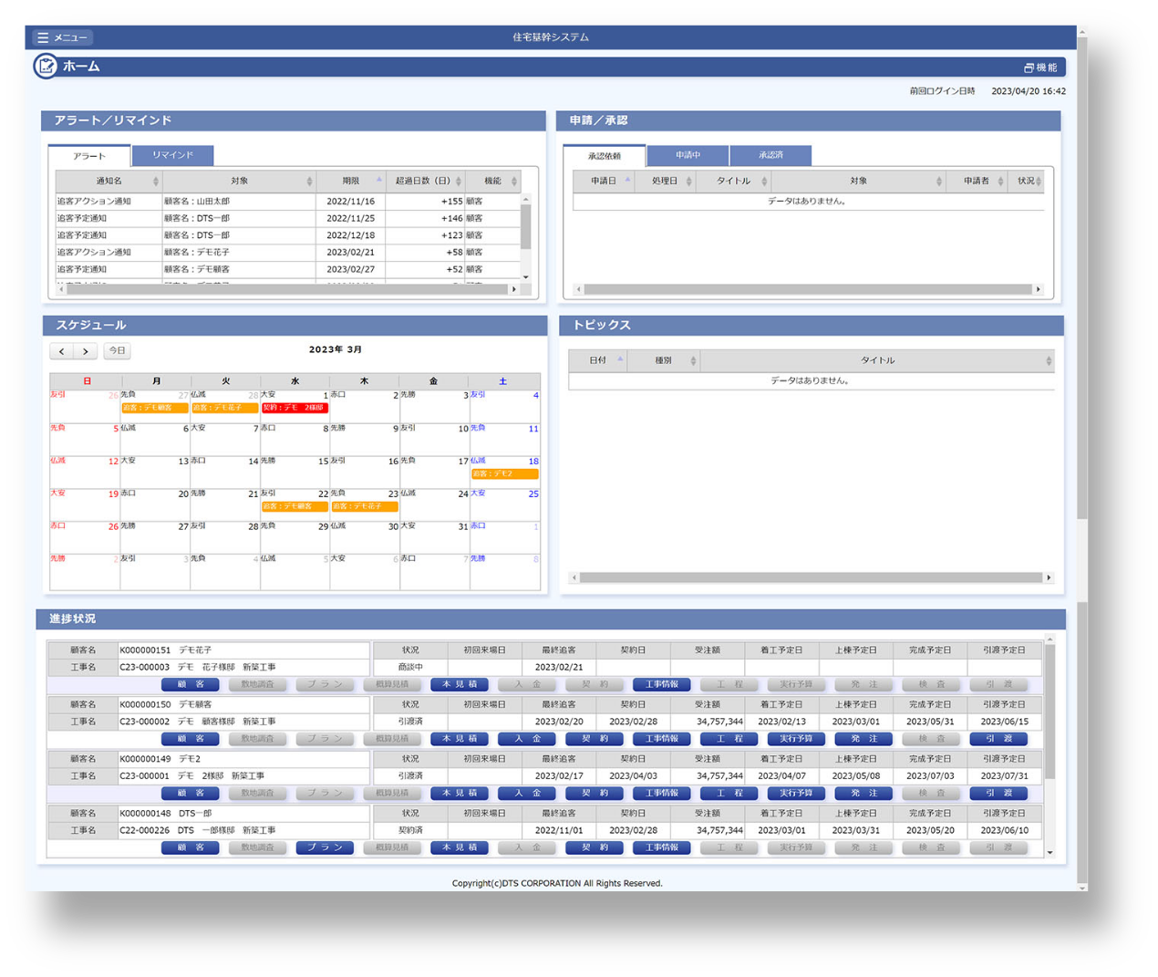
Task: Open the red 契約 event on March 1
Action: [294, 408]
